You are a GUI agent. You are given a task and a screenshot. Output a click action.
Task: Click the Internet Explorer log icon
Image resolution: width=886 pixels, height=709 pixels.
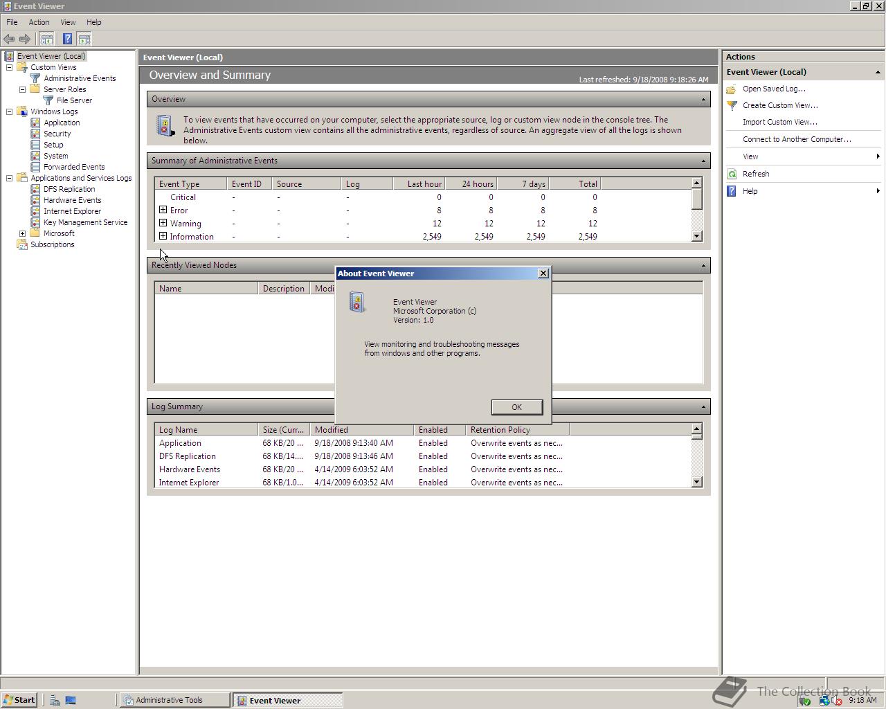point(35,211)
